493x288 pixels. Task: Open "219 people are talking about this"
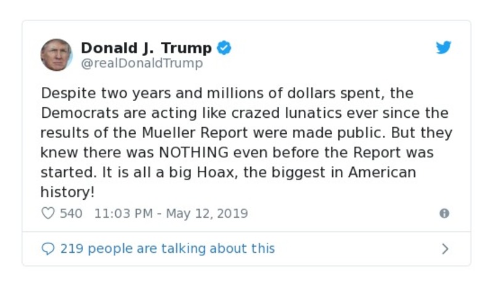(167, 249)
